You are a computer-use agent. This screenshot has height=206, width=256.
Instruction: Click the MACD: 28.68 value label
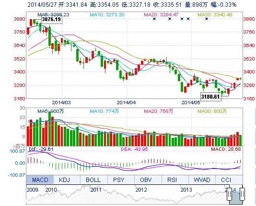[226, 149]
